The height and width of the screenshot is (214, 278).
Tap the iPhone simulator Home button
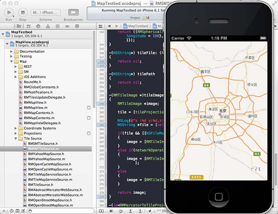coord(219,197)
